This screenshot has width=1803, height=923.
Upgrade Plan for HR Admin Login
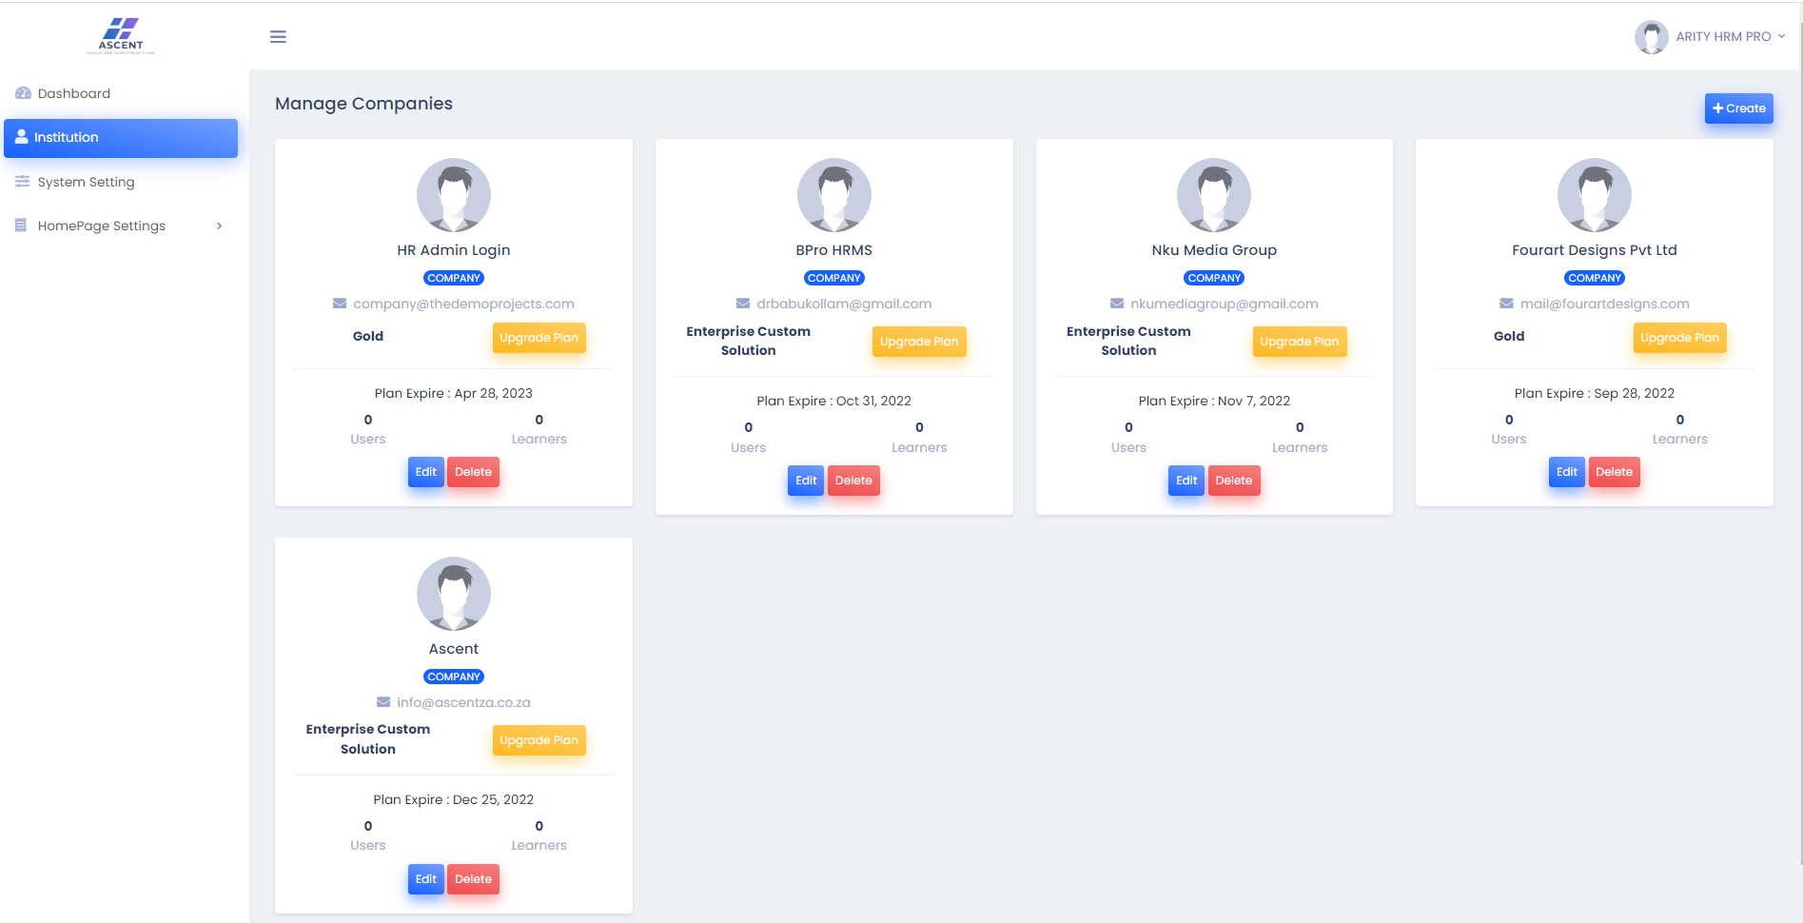(539, 338)
